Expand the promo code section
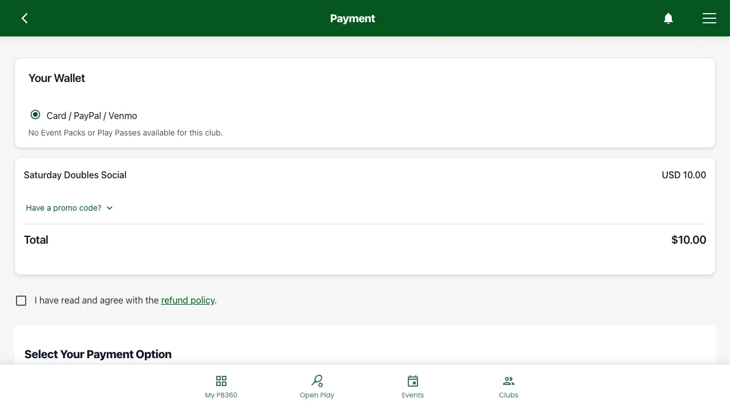 pyautogui.click(x=70, y=208)
